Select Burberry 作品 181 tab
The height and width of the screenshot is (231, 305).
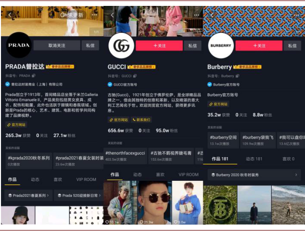coord(220,159)
